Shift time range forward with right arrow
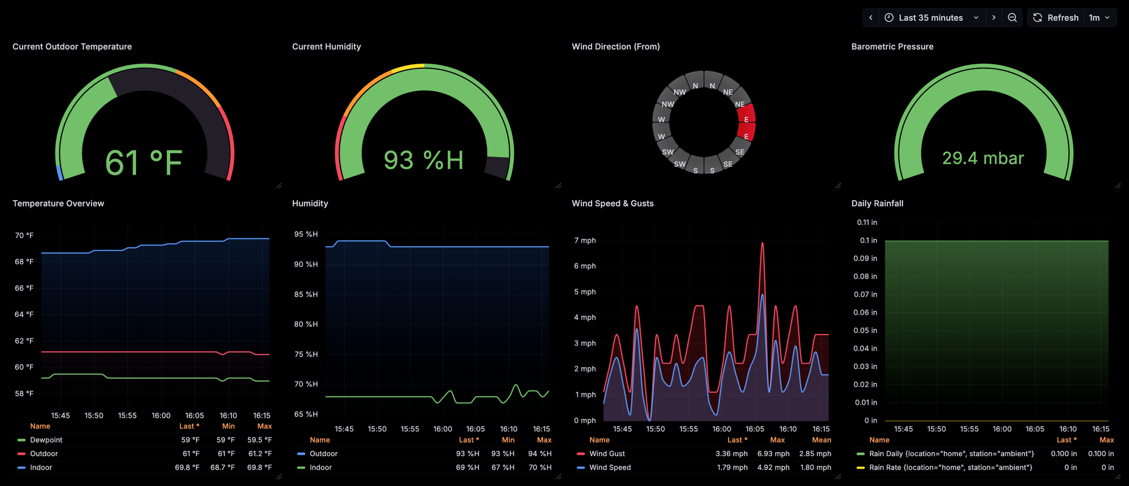This screenshot has height=486, width=1129. coord(994,17)
